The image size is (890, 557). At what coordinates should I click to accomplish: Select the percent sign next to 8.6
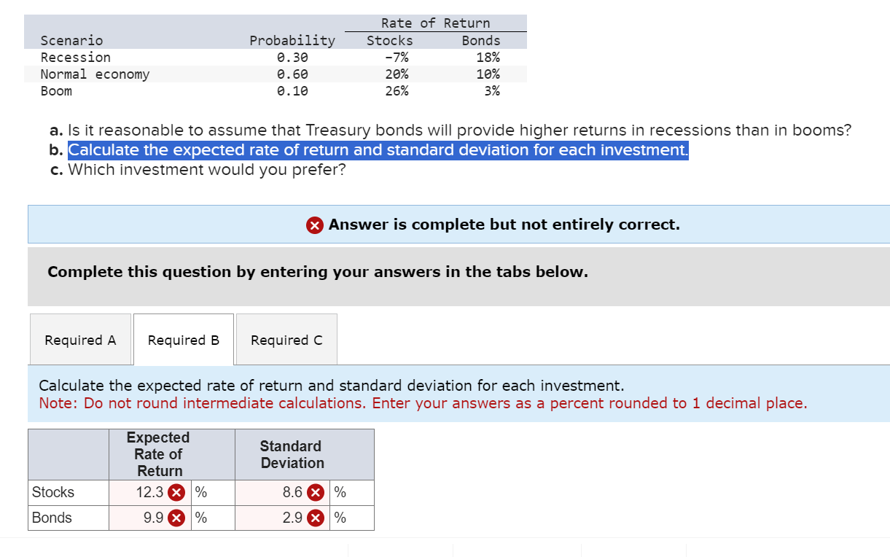(340, 492)
